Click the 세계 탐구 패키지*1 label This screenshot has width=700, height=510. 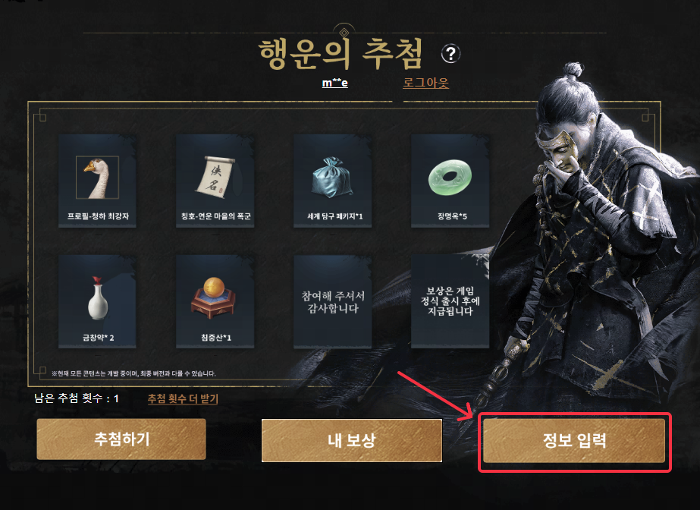tap(334, 216)
